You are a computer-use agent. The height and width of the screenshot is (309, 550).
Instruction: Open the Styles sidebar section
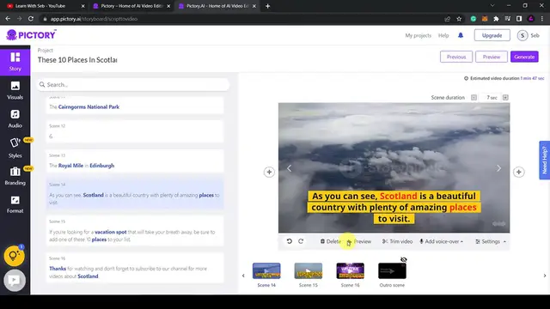[15, 148]
